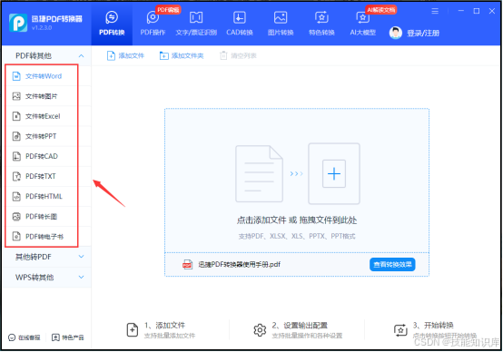The width and height of the screenshot is (503, 352).
Task: Click the 支持批量添加文件 hint text
Action: [x=170, y=336]
